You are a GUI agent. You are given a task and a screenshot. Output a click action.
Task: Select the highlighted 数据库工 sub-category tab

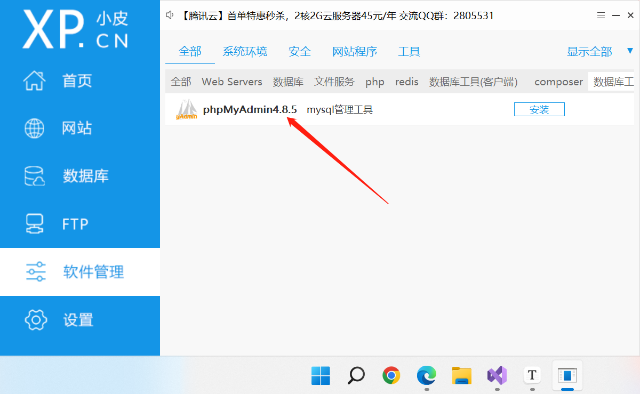click(x=611, y=82)
